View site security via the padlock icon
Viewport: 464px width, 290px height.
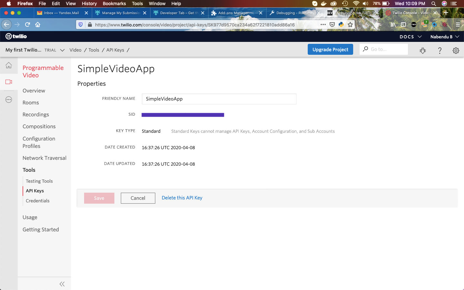click(x=90, y=24)
